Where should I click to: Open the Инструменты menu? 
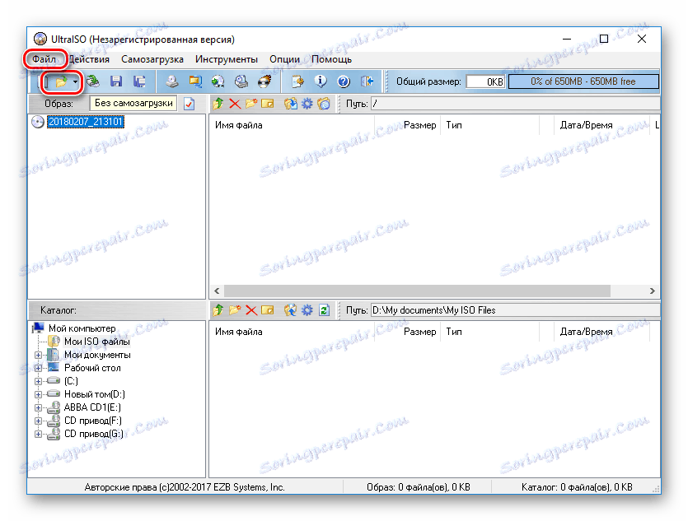pos(227,59)
